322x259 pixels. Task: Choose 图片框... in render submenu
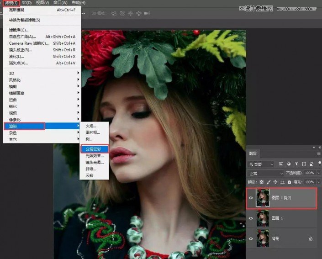coord(94,132)
